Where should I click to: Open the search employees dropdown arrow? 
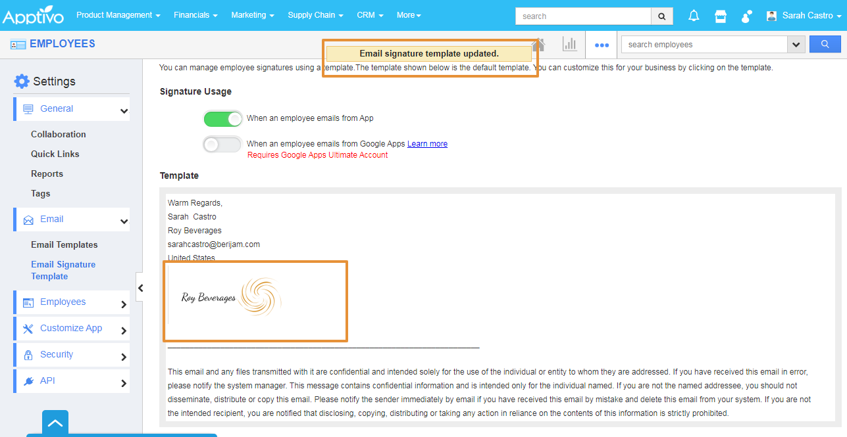(796, 45)
